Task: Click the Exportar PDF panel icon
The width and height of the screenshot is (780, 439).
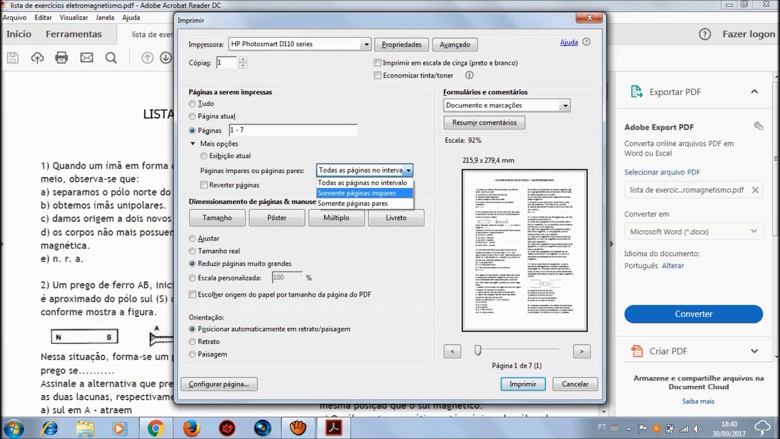Action: click(636, 91)
